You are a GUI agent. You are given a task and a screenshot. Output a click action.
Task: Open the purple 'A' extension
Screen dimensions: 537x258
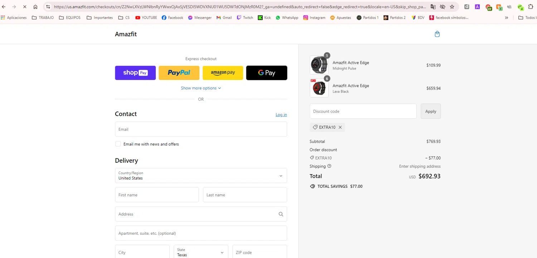[x=478, y=7]
